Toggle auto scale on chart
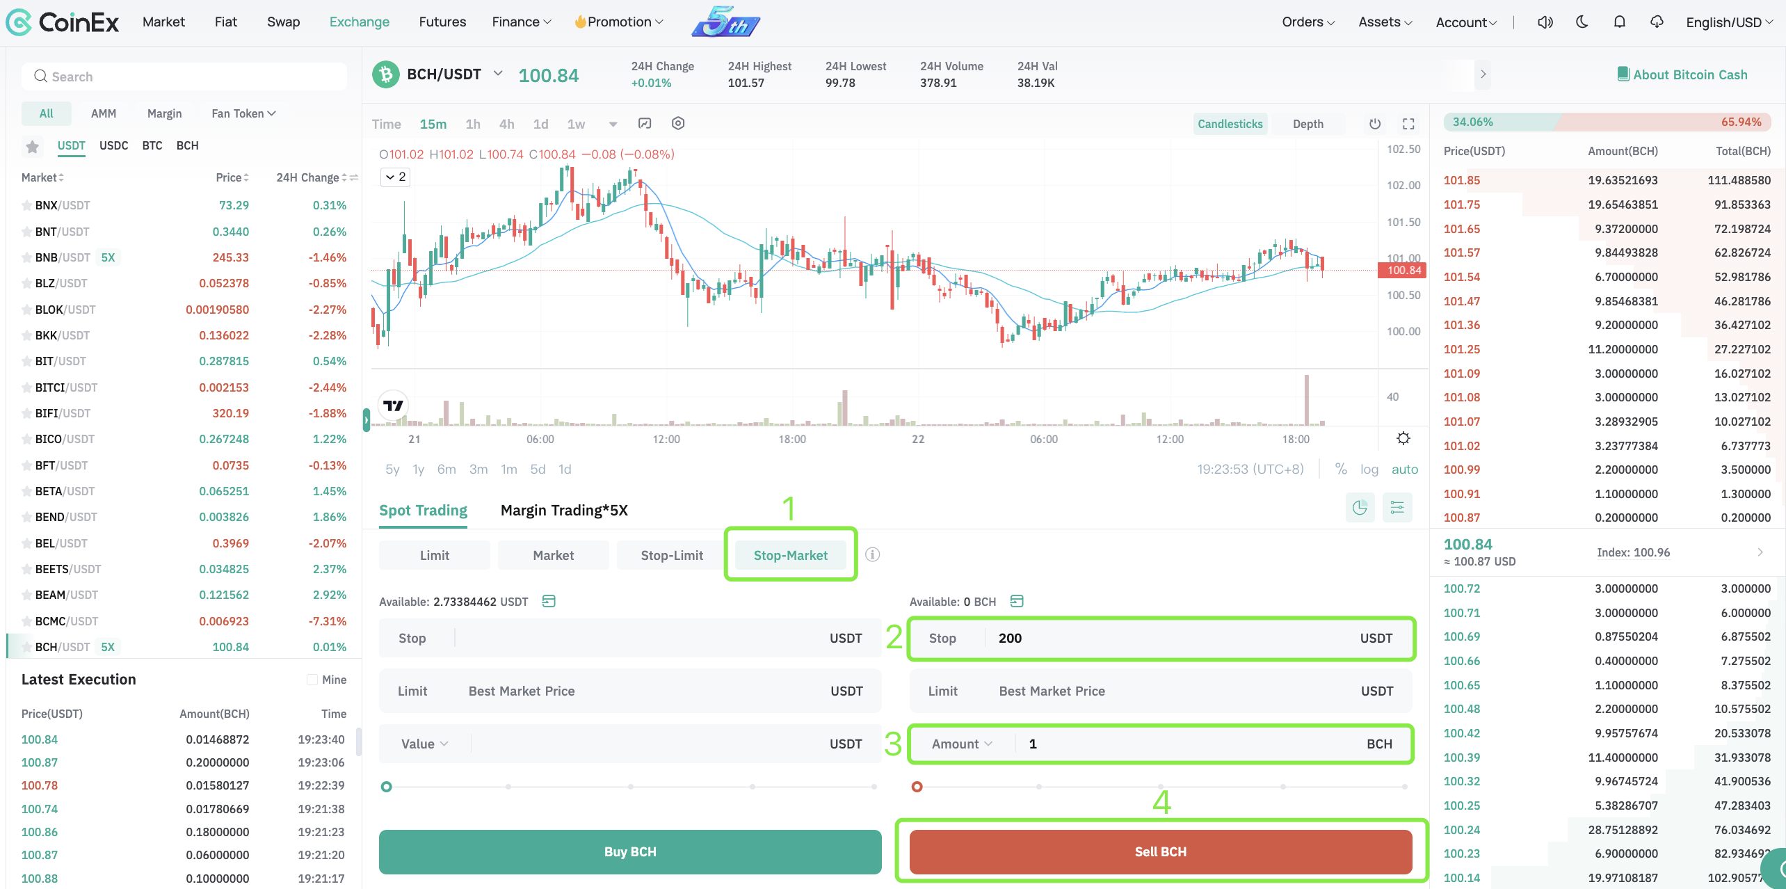The width and height of the screenshot is (1786, 889). [x=1404, y=469]
